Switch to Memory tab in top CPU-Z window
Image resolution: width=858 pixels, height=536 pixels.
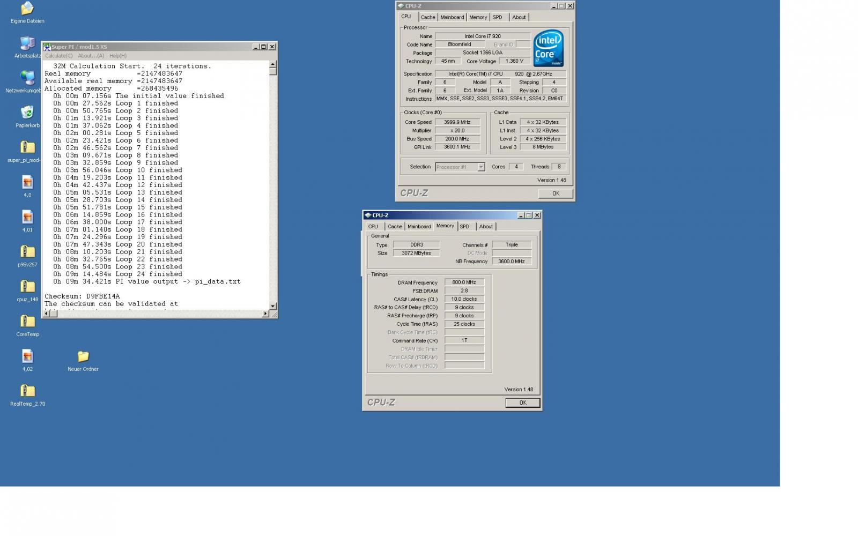click(x=478, y=17)
